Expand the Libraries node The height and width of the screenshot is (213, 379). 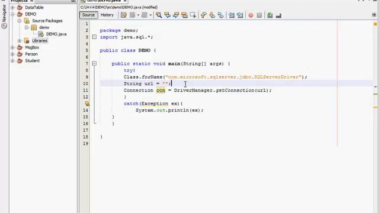[20, 41]
